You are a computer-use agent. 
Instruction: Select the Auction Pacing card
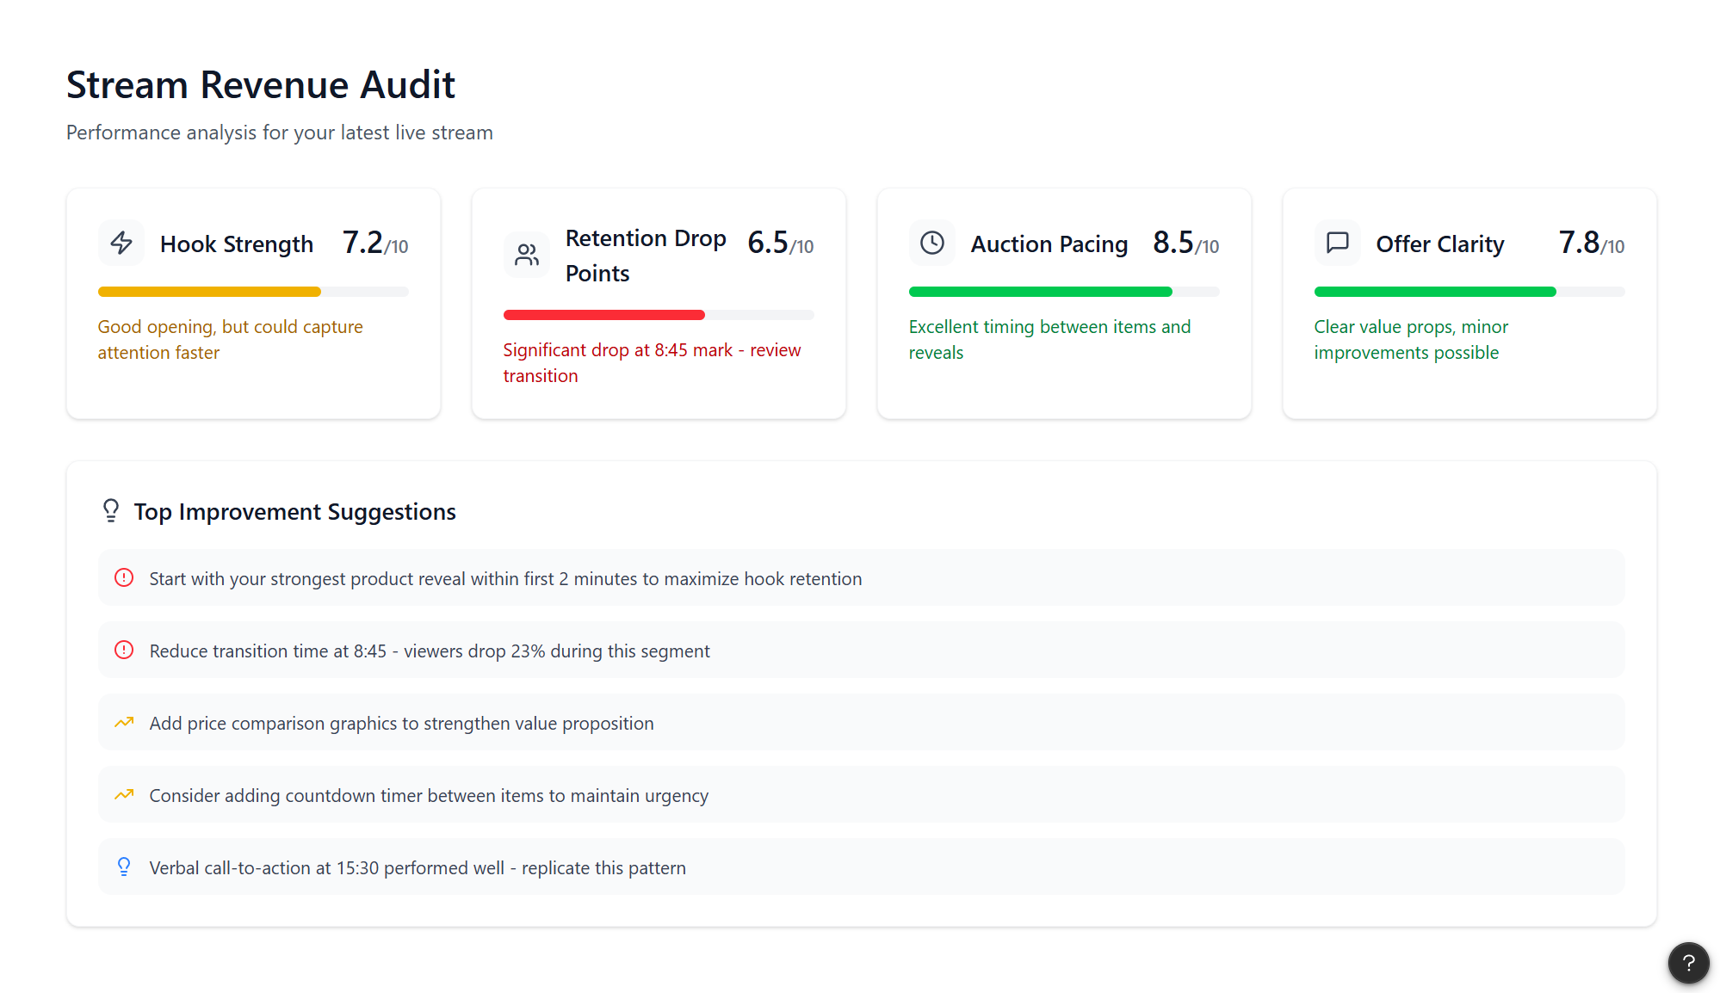click(1064, 303)
